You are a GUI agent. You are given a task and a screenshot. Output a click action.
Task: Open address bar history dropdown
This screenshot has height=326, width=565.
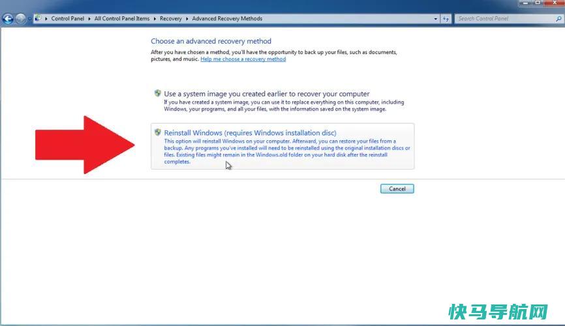pyautogui.click(x=435, y=19)
